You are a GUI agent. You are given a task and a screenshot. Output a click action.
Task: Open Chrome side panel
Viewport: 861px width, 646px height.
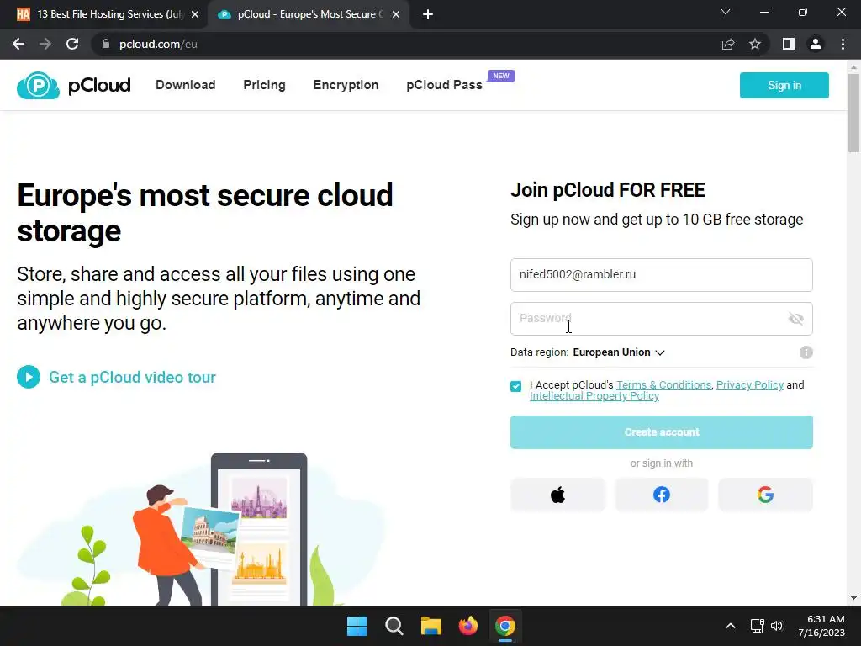pos(789,44)
